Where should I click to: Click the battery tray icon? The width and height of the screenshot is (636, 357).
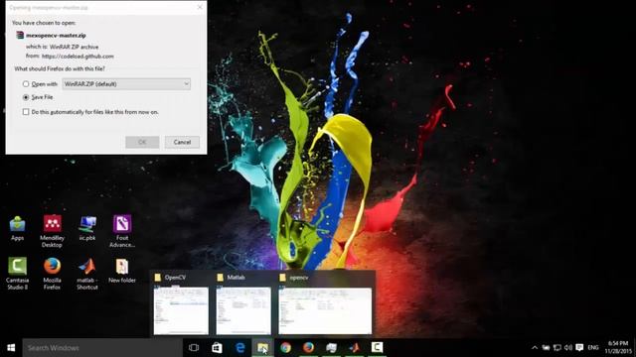pyautogui.click(x=546, y=348)
